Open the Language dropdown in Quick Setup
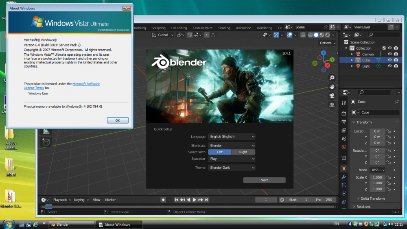This screenshot has height=229, width=407. pyautogui.click(x=232, y=137)
